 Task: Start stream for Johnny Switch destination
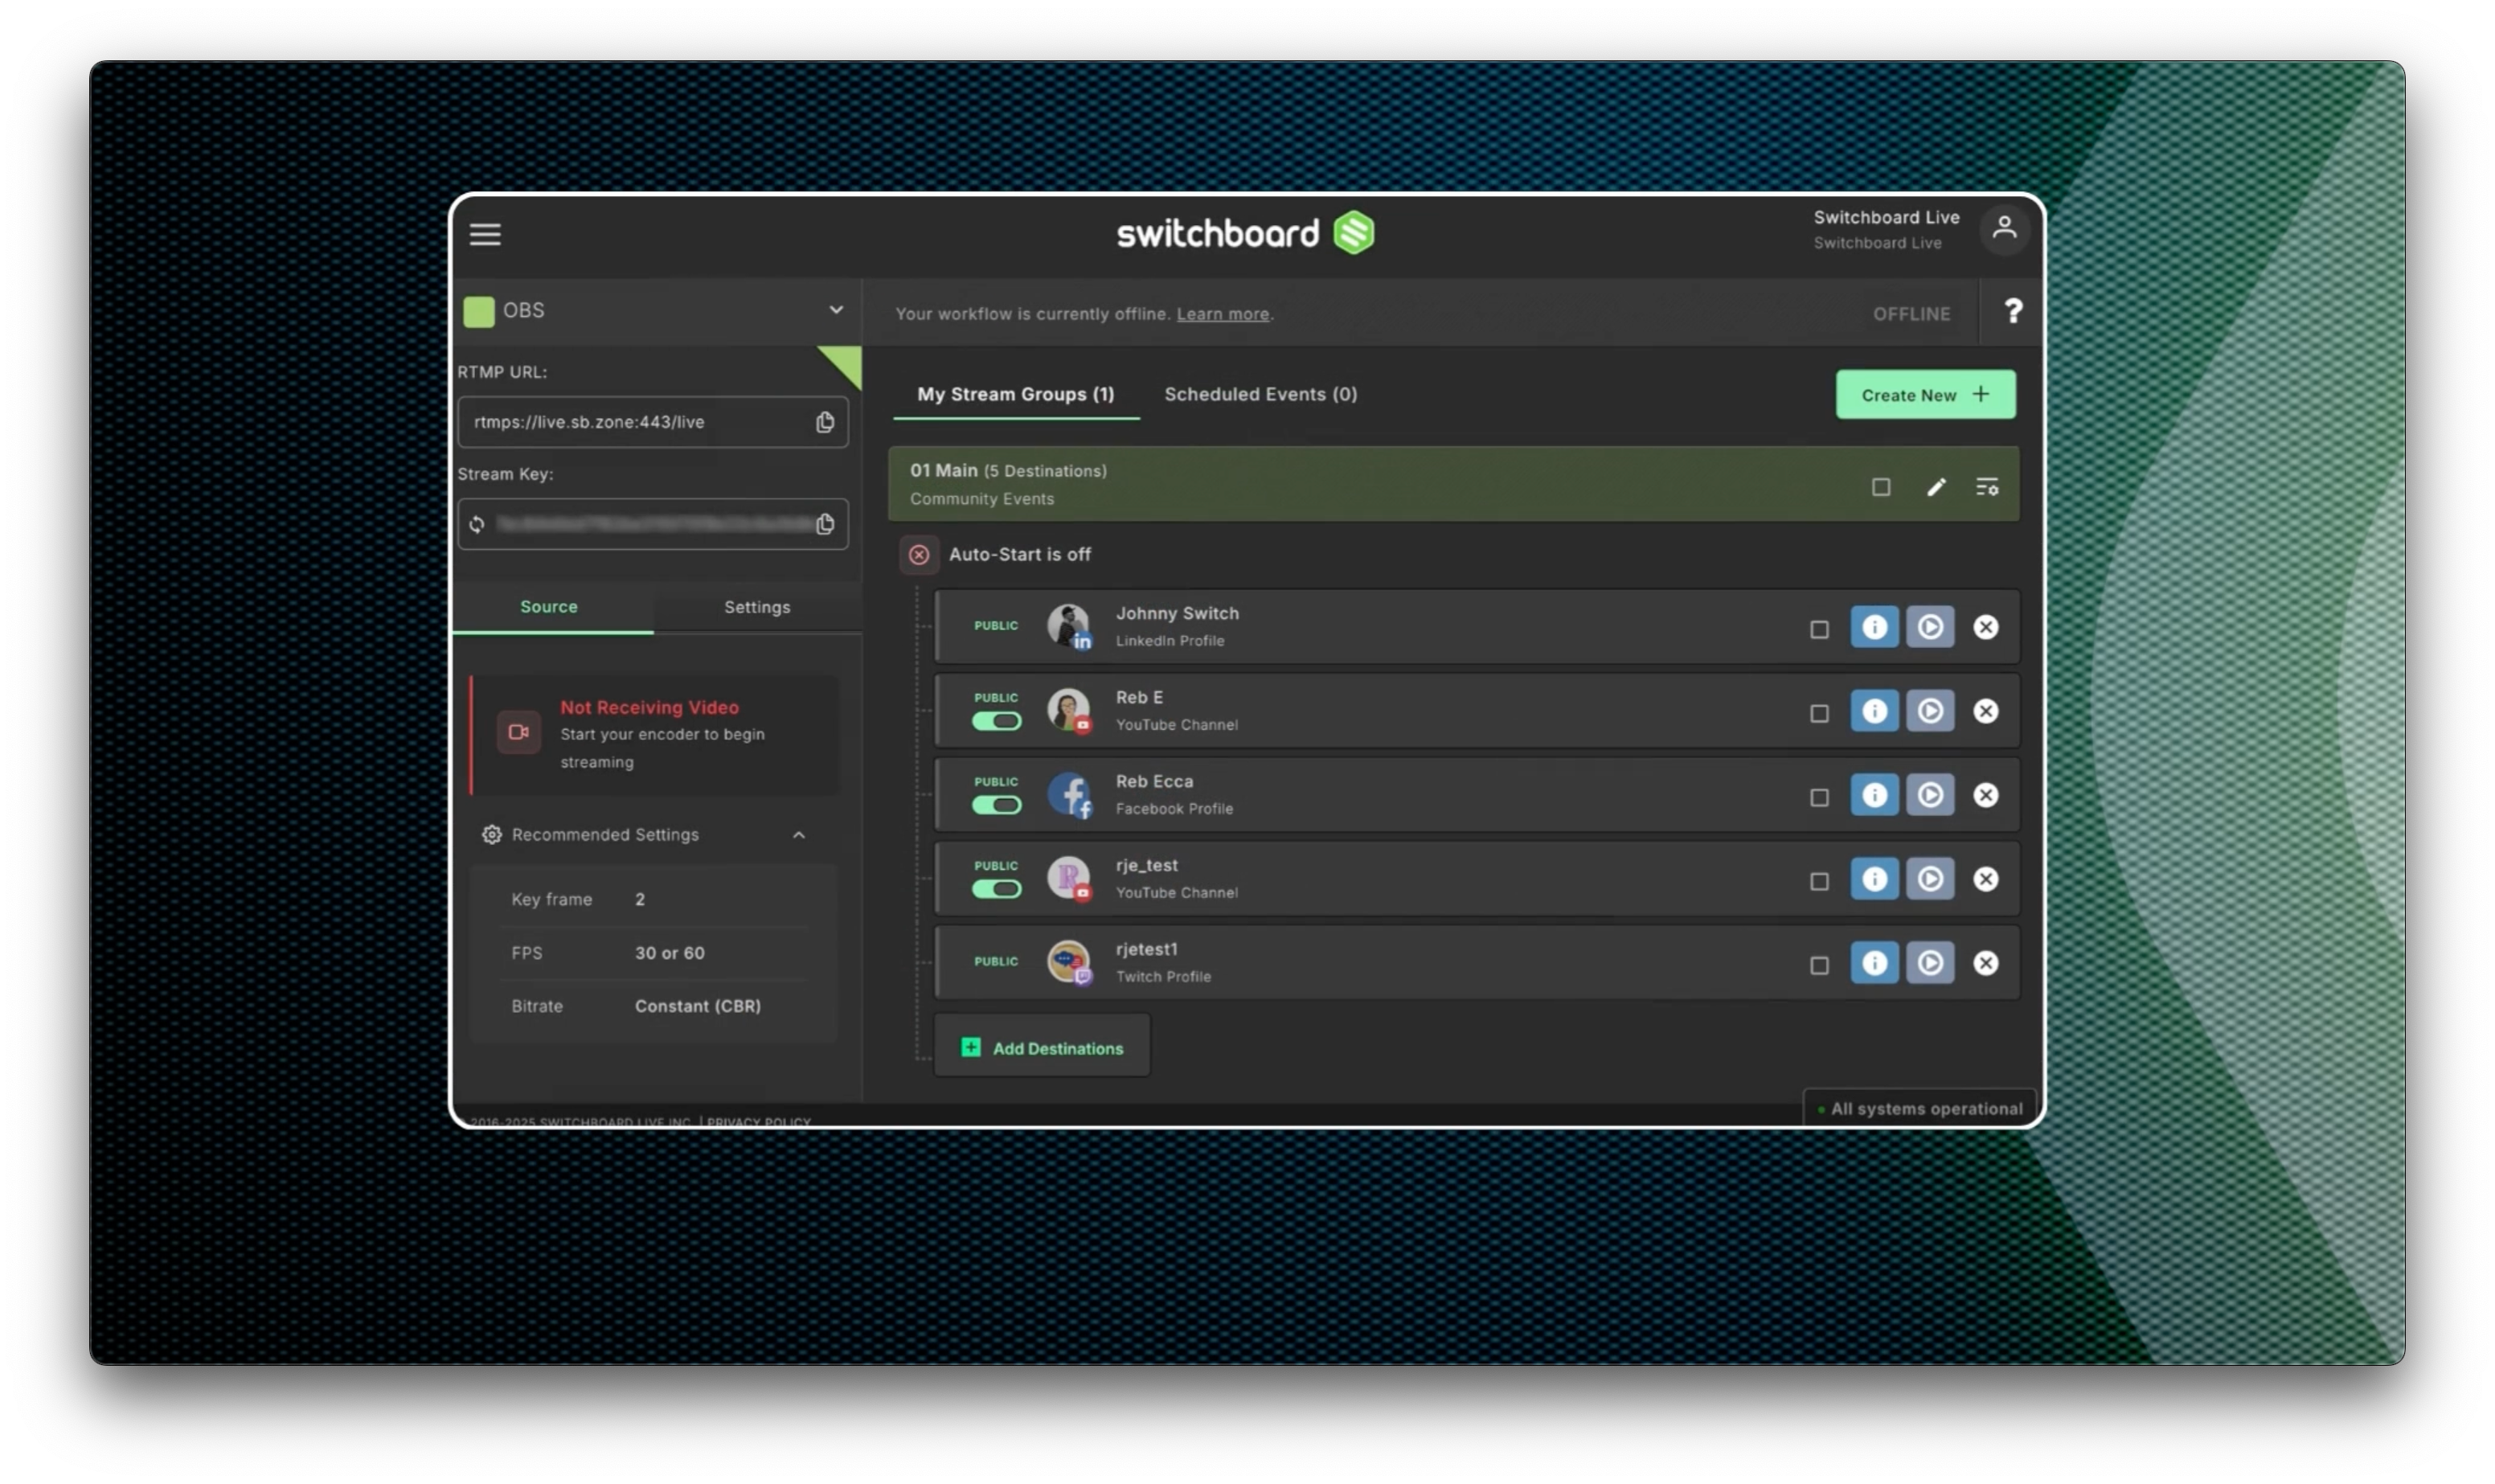pyautogui.click(x=1929, y=627)
